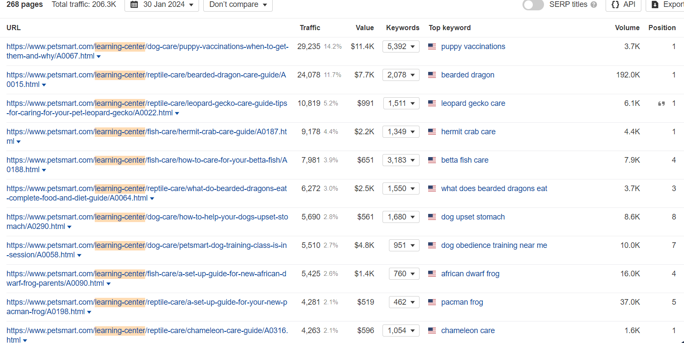684x343 pixels.
Task: Click the Top keyword column header
Action: pyautogui.click(x=450, y=28)
